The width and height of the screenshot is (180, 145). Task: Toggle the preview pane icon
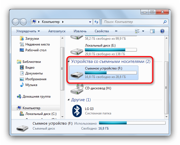point(152,31)
